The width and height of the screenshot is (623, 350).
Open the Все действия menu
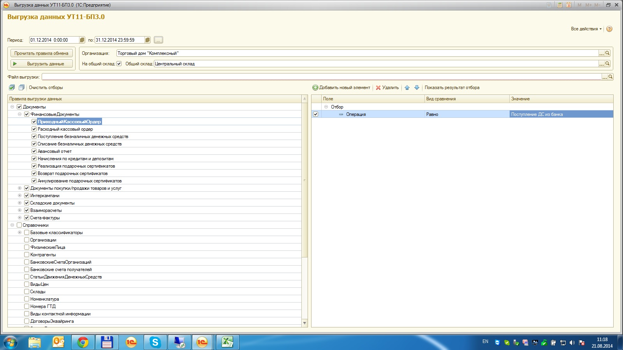pyautogui.click(x=586, y=29)
